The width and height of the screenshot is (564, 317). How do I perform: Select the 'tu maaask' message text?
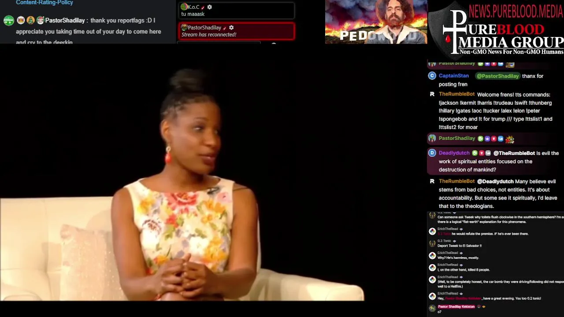tap(193, 14)
